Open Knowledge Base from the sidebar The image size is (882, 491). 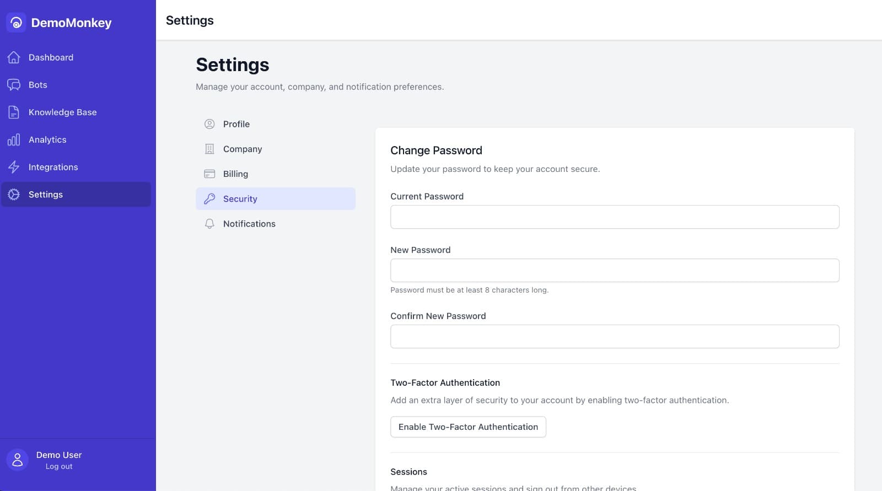[76, 112]
